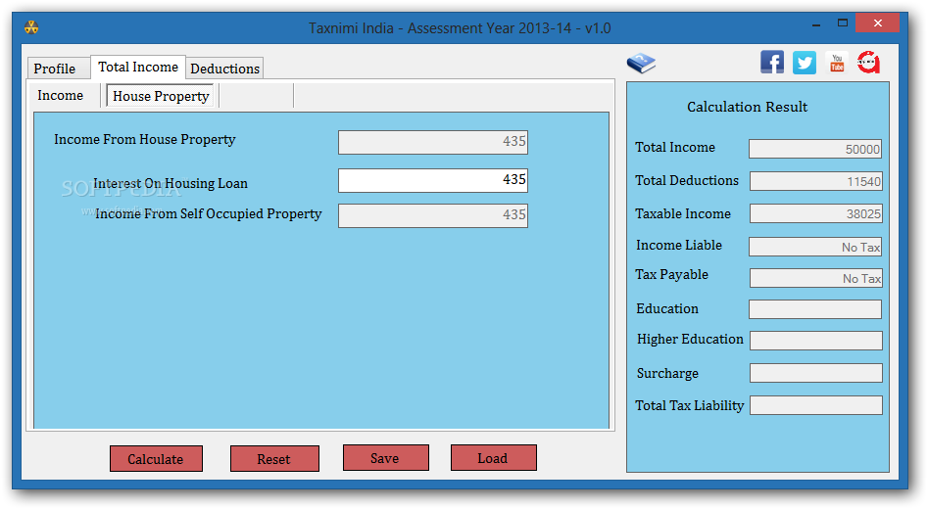This screenshot has width=928, height=509.
Task: Click the empty Education result field
Action: point(815,309)
